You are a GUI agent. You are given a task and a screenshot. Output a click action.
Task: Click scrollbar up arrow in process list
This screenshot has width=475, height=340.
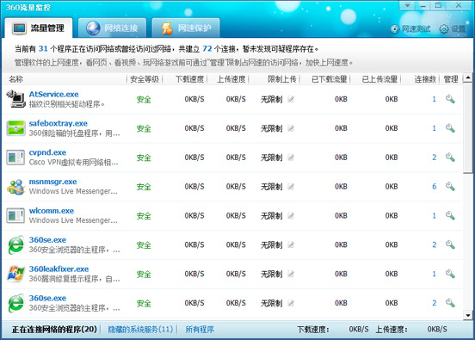(468, 78)
